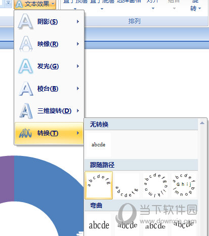Image resolution: width=209 pixels, height=236 pixels.
Task: Click the reflection letter A icon
Action: (x=26, y=44)
